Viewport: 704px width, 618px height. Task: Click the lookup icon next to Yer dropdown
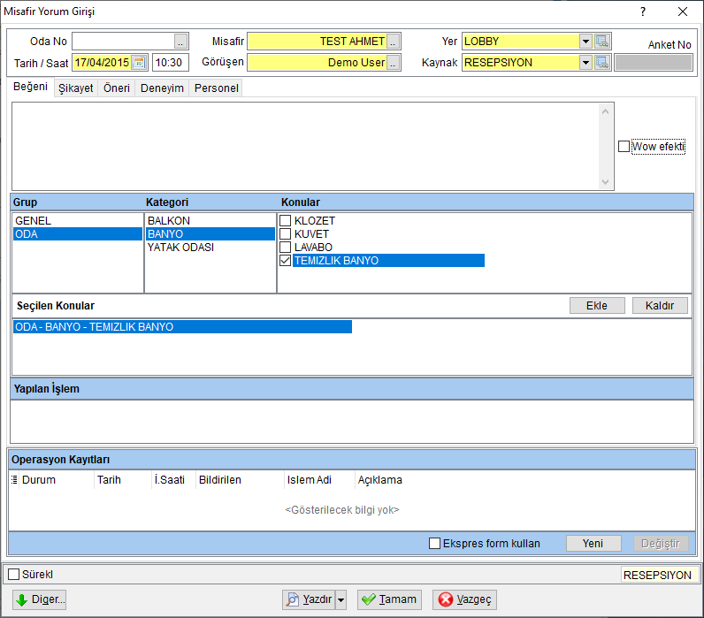[601, 42]
